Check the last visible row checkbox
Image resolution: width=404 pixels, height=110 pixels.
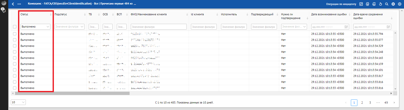click(x=15, y=88)
